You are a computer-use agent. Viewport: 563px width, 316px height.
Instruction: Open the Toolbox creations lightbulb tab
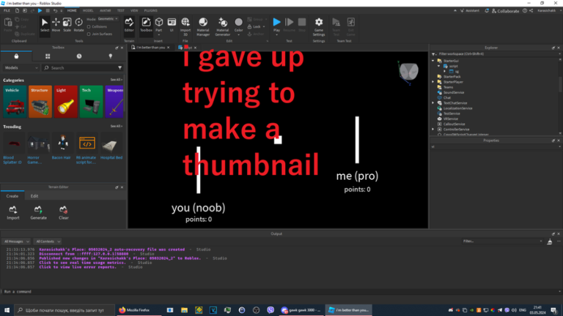[x=110, y=56]
